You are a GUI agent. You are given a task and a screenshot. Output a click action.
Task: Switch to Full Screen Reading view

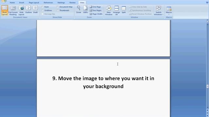coord(13,10)
